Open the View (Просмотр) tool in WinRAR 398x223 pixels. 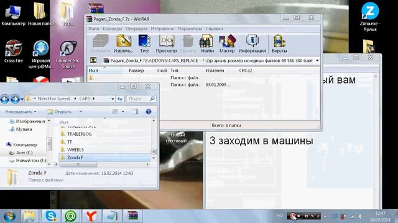[166, 43]
